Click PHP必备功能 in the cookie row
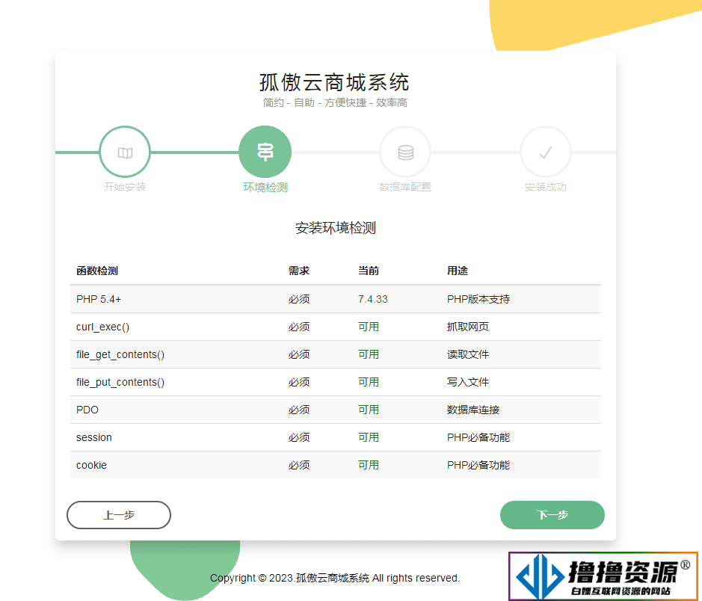Image resolution: width=702 pixels, height=601 pixels. (x=478, y=466)
